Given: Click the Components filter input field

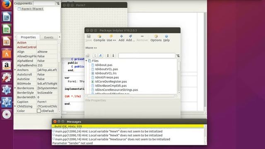Looking at the screenshot, I should click(44, 3).
